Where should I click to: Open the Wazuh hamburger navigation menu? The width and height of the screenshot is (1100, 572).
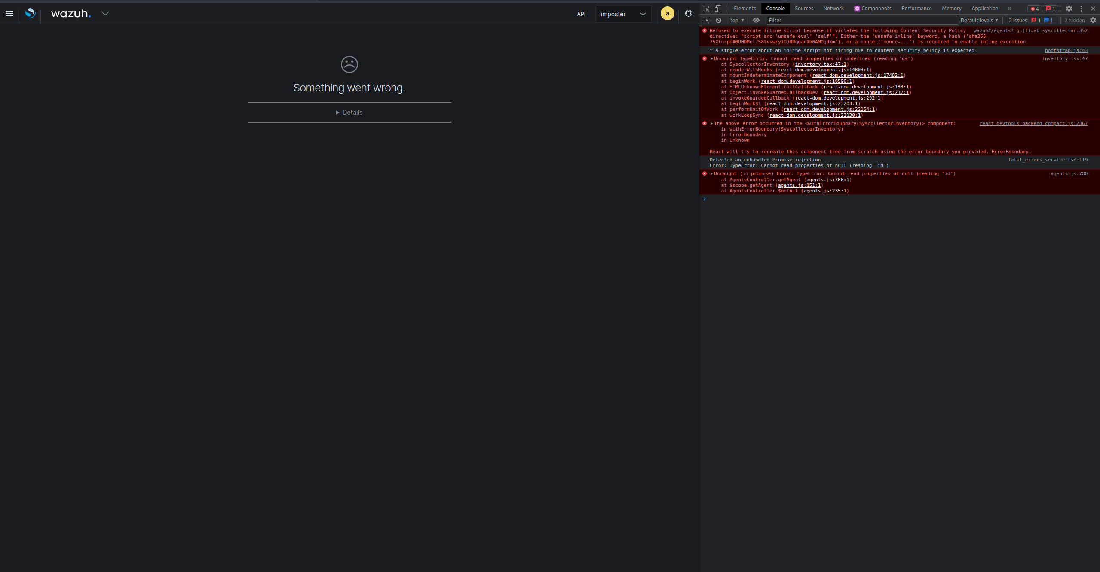click(x=9, y=13)
